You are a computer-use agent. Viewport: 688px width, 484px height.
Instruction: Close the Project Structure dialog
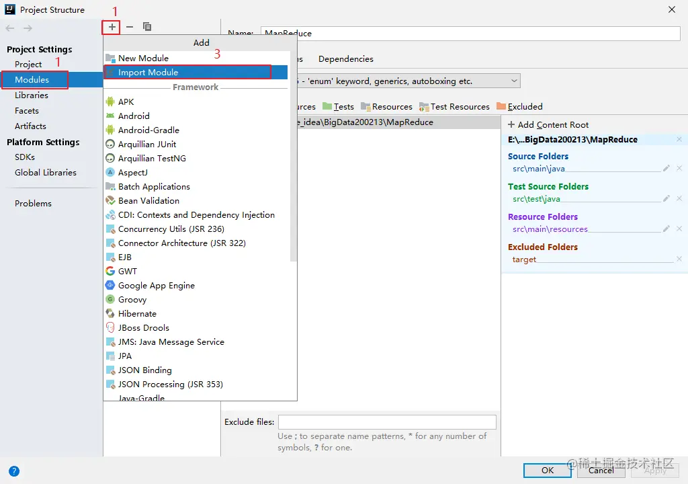point(672,9)
